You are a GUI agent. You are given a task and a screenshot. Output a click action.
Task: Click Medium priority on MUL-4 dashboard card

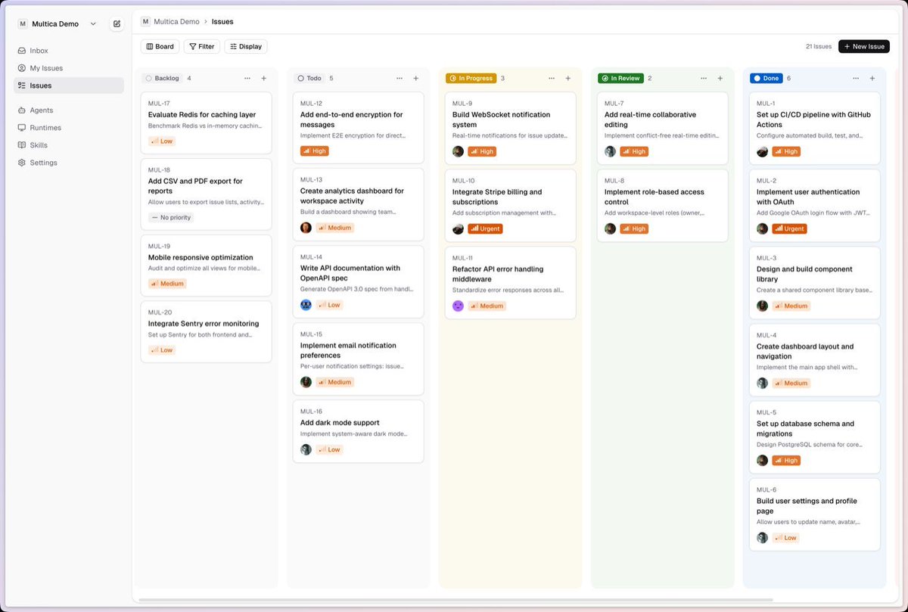pos(791,383)
